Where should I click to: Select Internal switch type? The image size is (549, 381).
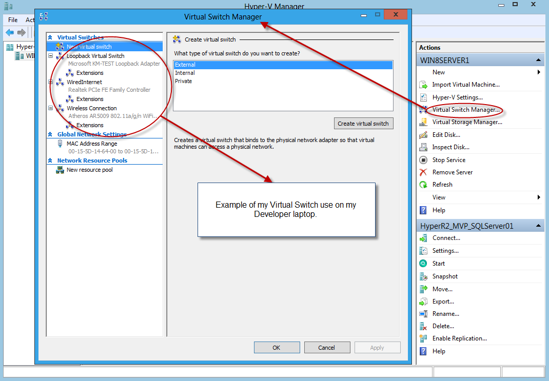(283, 73)
